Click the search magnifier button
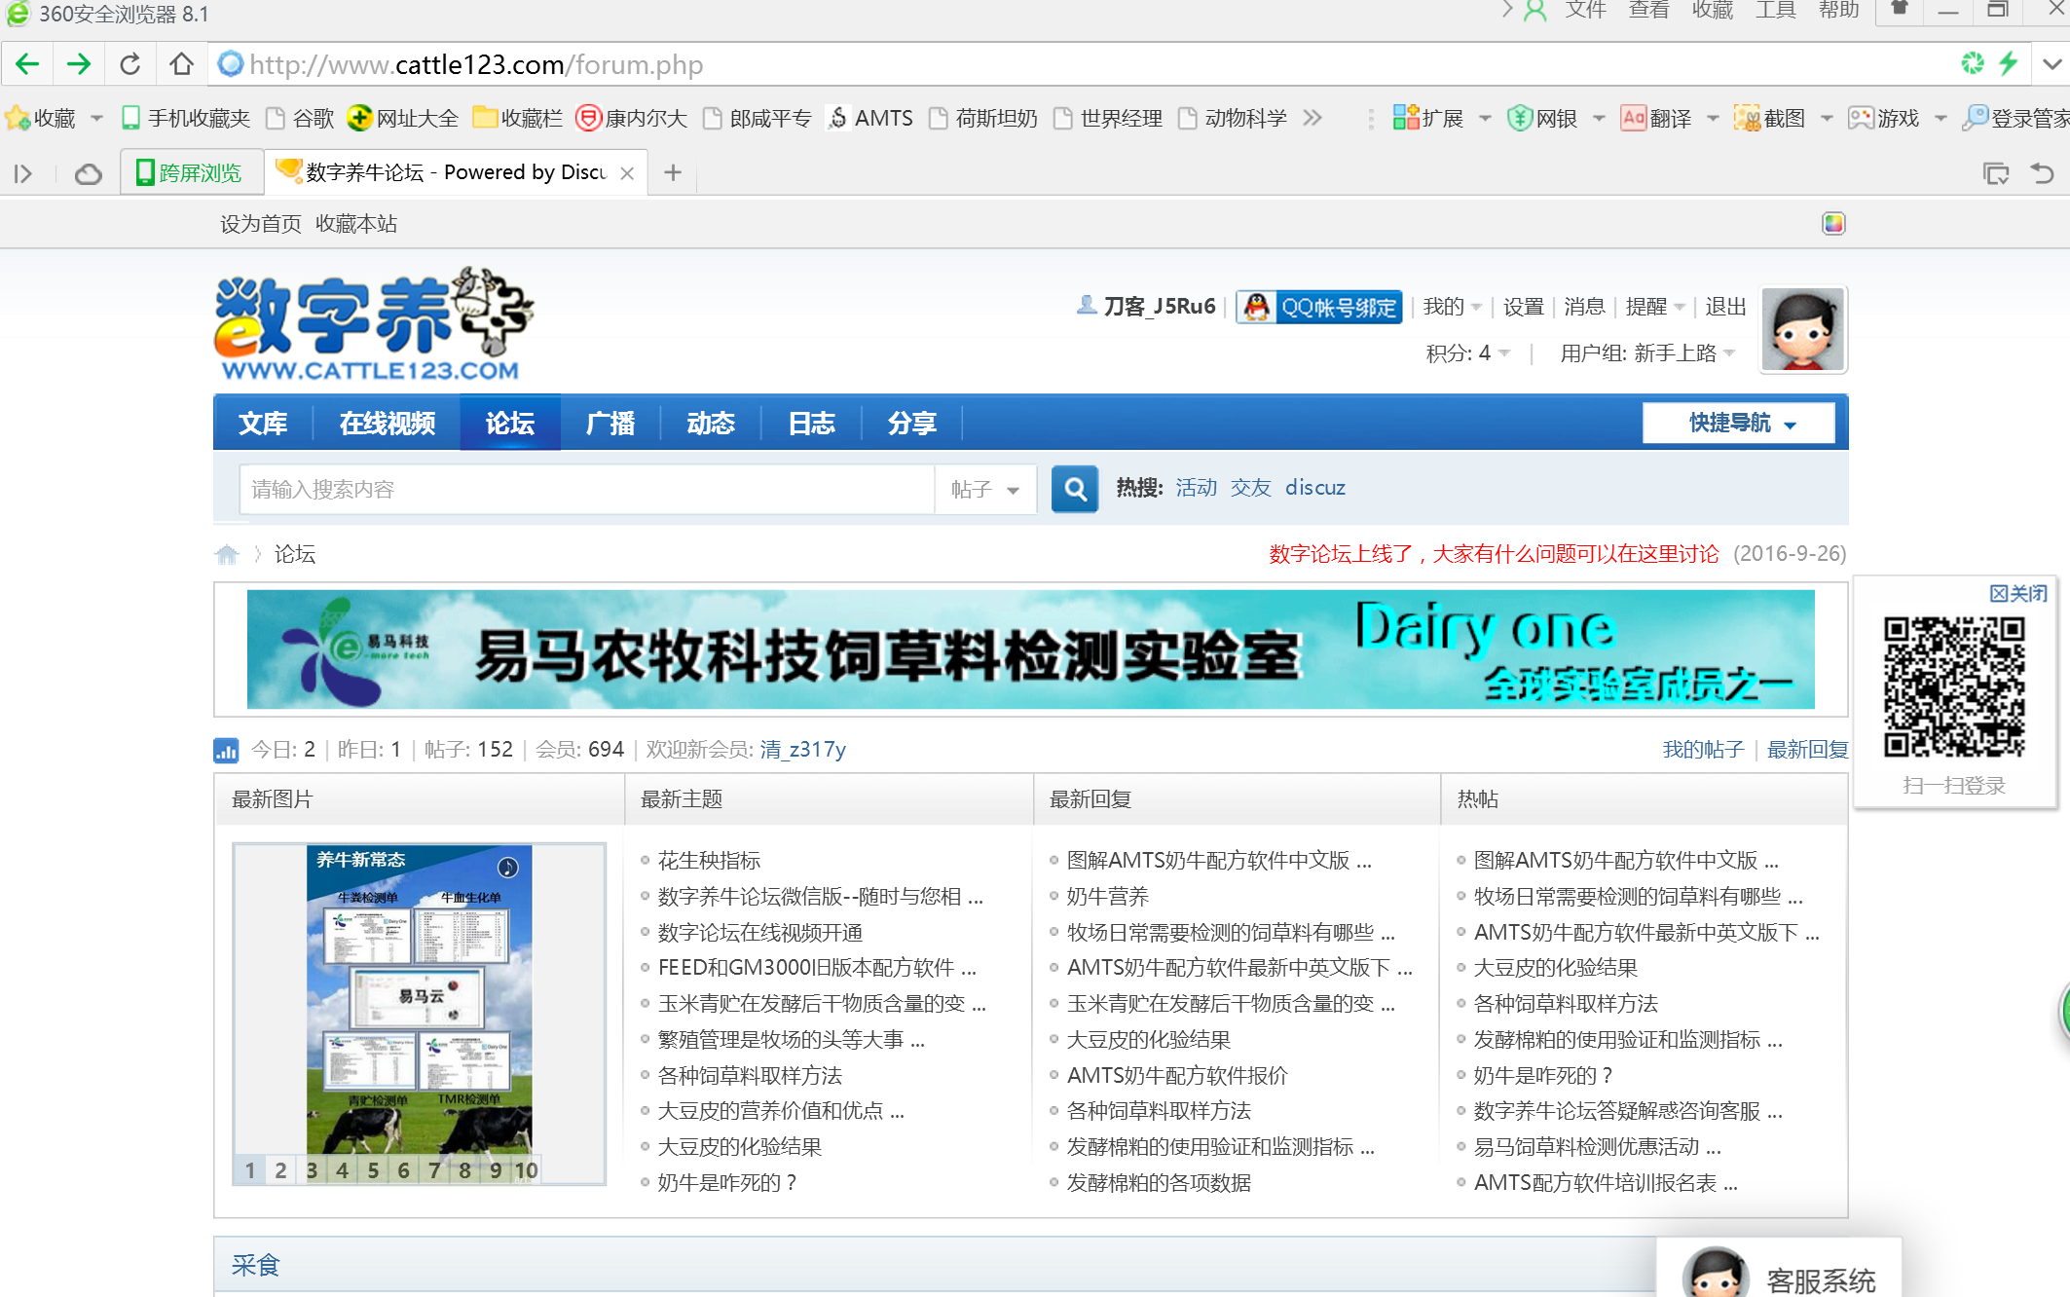2070x1297 pixels. pos(1075,489)
